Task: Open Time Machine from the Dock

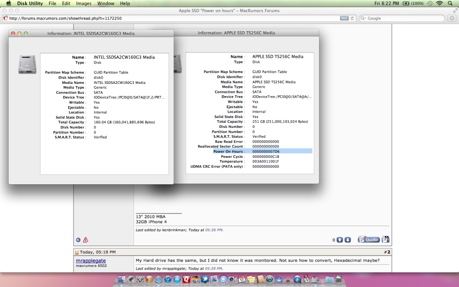Action: click(269, 279)
